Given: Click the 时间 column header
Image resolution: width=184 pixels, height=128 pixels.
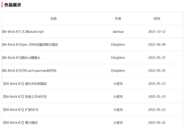Looking at the screenshot, I should [157, 18].
